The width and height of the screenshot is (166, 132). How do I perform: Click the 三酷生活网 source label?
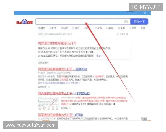point(43,63)
